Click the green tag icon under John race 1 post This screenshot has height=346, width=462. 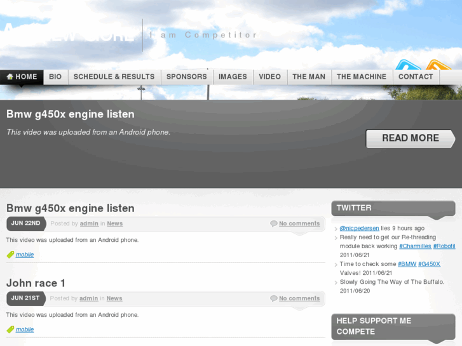click(10, 329)
